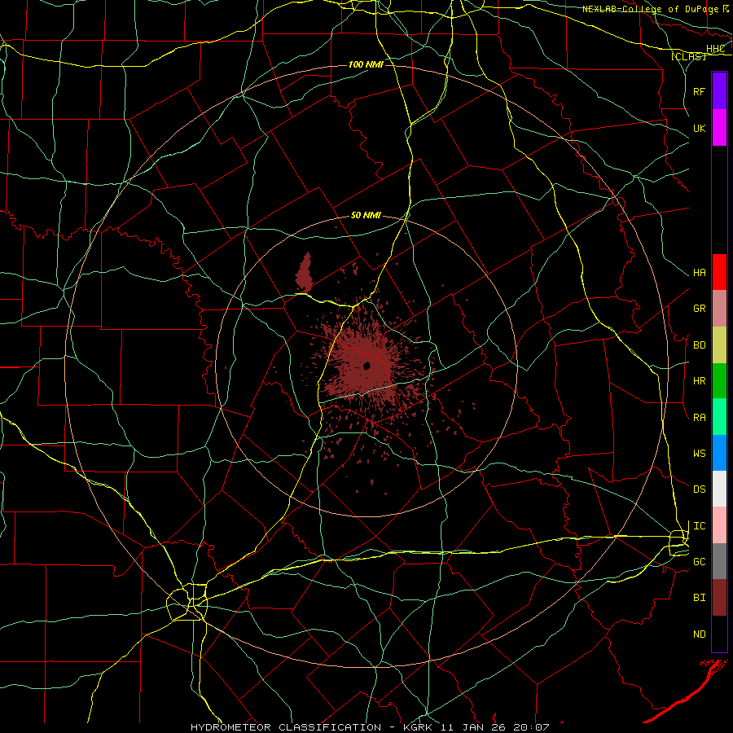
Task: Click the RF purple legend swatch
Action: pos(719,91)
